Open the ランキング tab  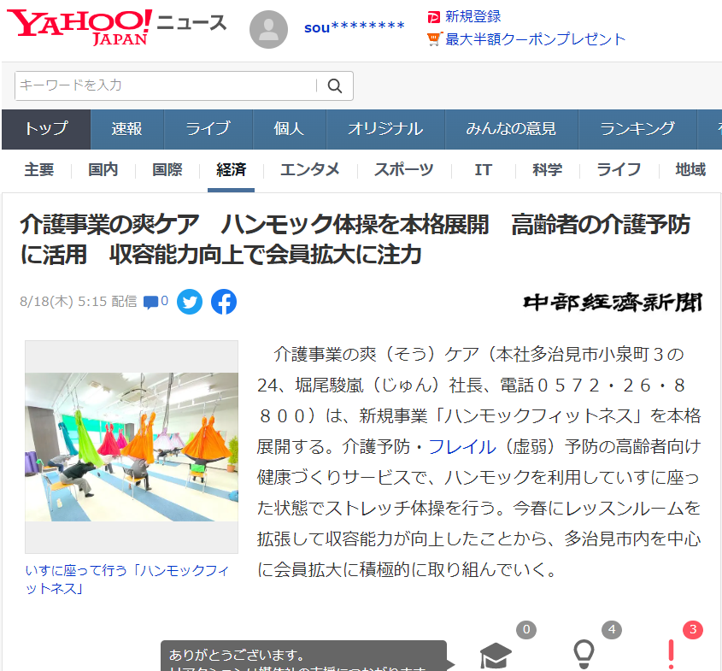pos(637,129)
